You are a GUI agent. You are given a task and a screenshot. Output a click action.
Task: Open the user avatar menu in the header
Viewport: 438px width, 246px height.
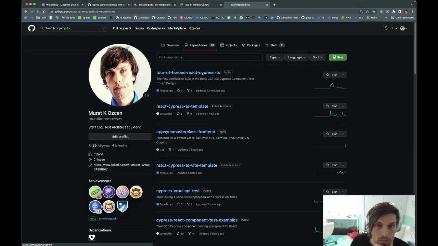click(x=403, y=28)
